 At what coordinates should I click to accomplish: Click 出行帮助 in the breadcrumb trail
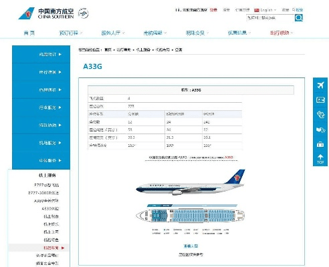tap(124, 49)
